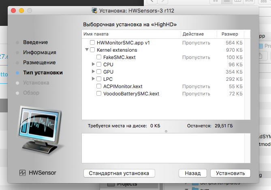Click Пропустить action for FakeSMC.kext

pyautogui.click(x=196, y=57)
